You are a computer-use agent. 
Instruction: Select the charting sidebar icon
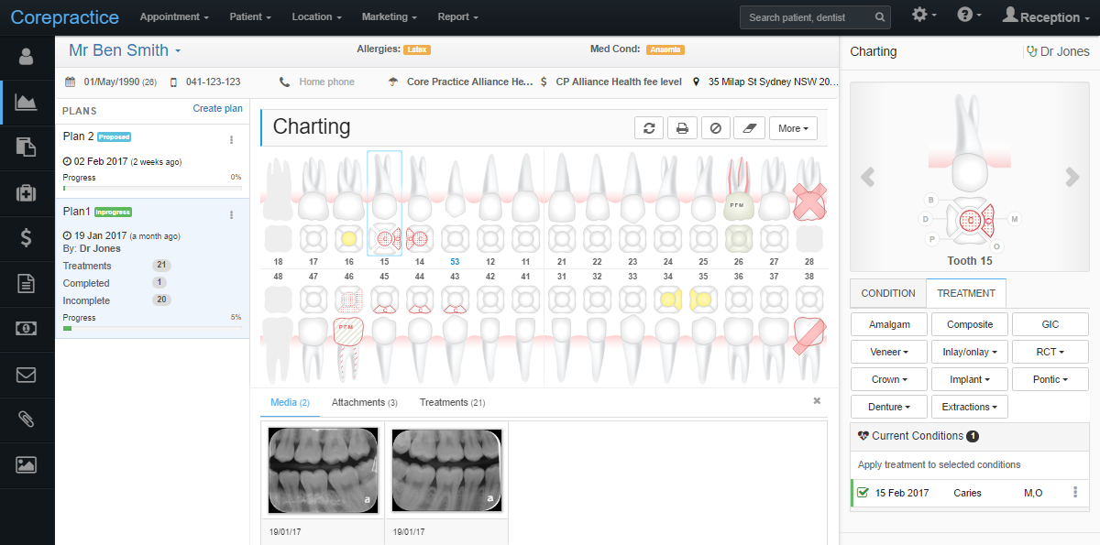[27, 102]
